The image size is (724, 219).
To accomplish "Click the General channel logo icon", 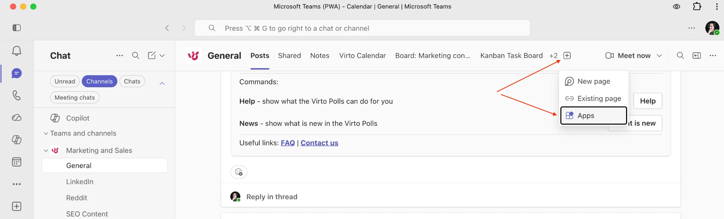I will 193,55.
